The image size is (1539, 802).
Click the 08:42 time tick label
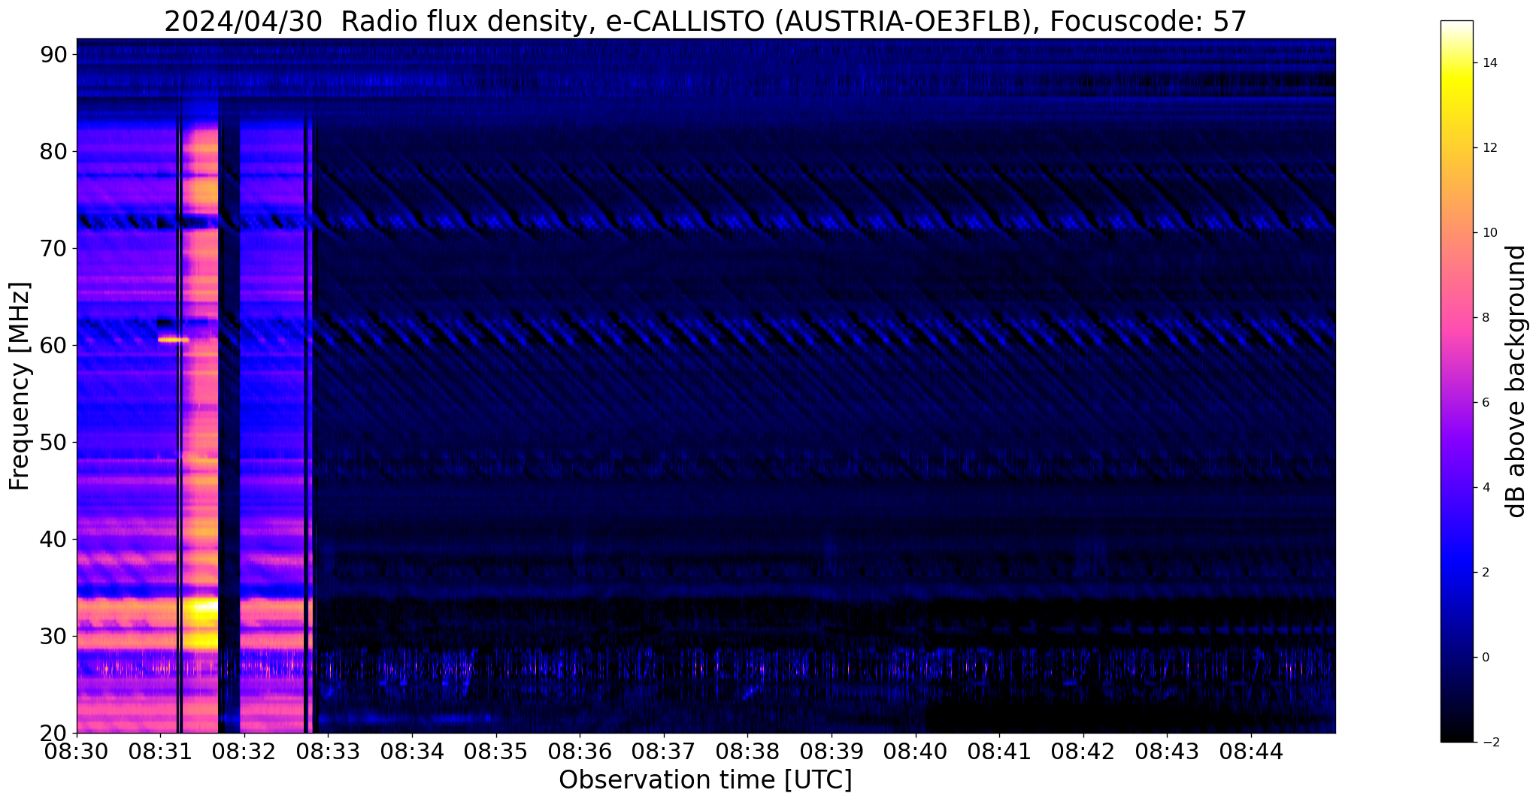pyautogui.click(x=1084, y=751)
